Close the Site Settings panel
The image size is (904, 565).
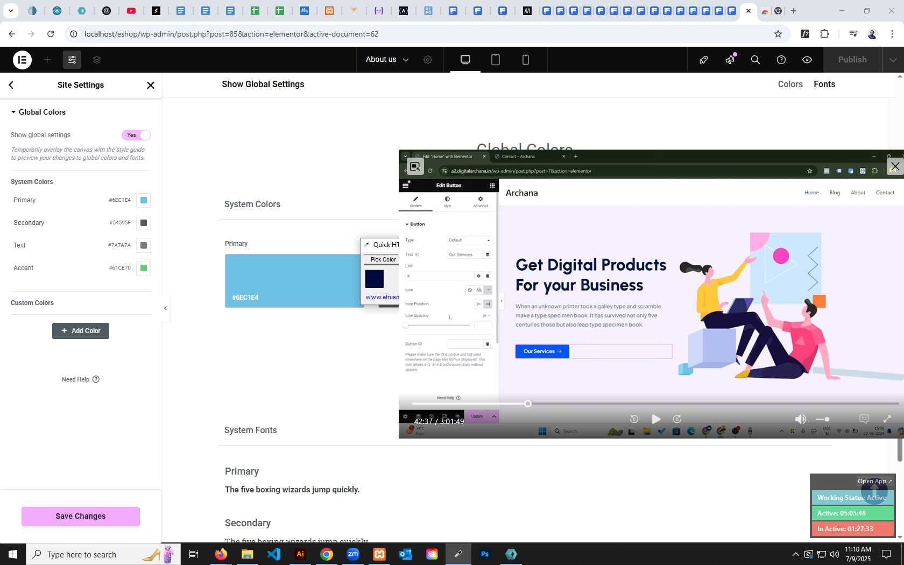[x=151, y=85]
